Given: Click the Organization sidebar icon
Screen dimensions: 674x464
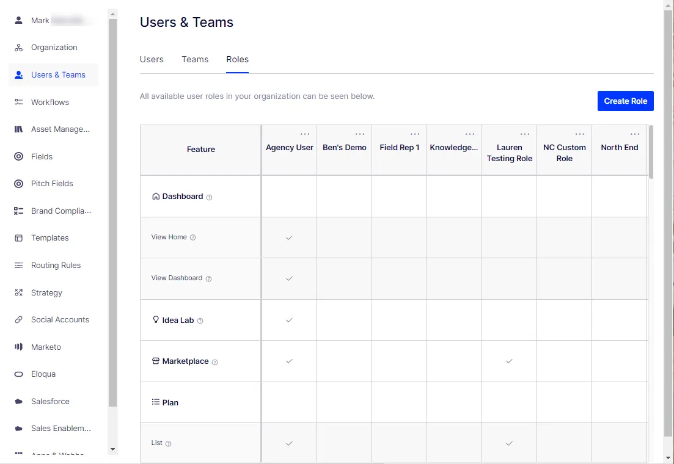Looking at the screenshot, I should click(x=18, y=48).
